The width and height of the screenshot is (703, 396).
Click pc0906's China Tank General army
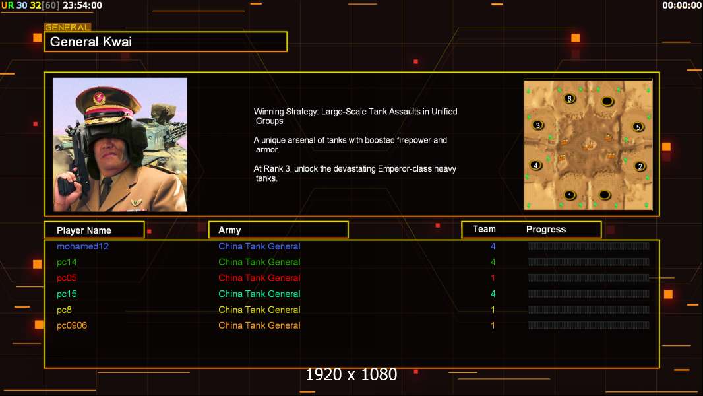259,325
